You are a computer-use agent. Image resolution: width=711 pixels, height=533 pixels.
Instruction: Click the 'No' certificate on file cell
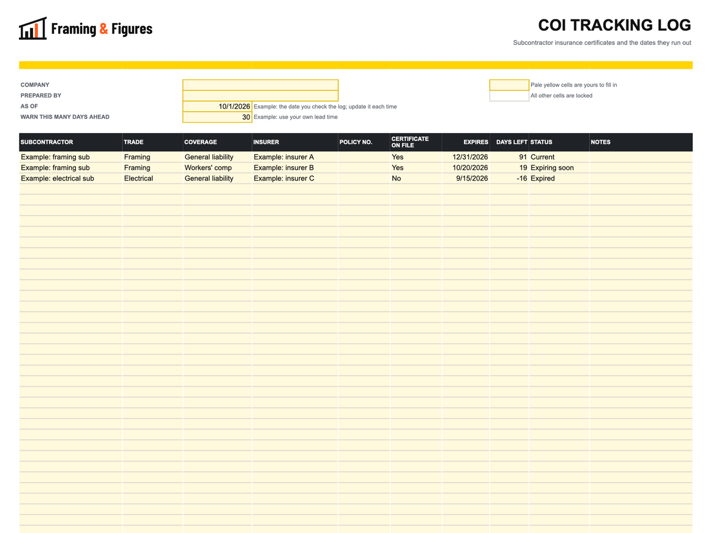pyautogui.click(x=416, y=178)
